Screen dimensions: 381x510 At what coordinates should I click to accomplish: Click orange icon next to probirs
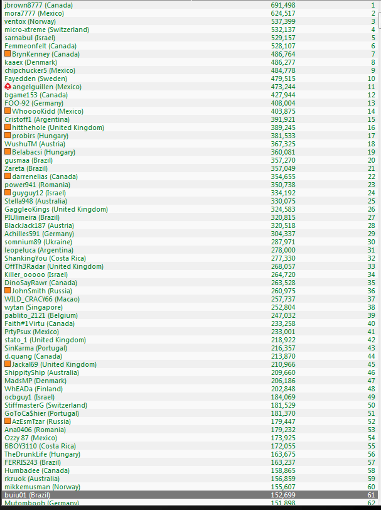point(8,135)
